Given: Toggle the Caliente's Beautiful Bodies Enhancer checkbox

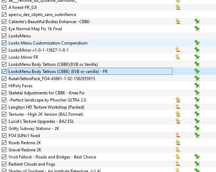Looking at the screenshot, I should pyautogui.click(x=4, y=21).
